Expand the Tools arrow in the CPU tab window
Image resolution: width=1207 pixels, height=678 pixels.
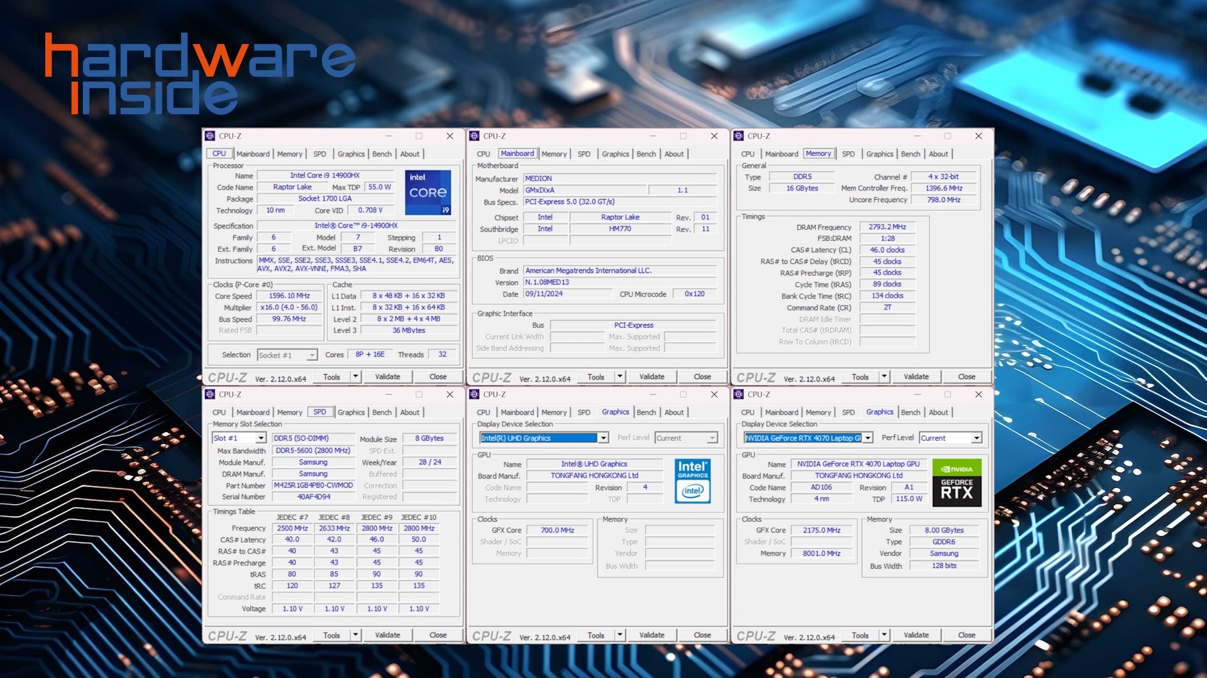click(x=355, y=377)
